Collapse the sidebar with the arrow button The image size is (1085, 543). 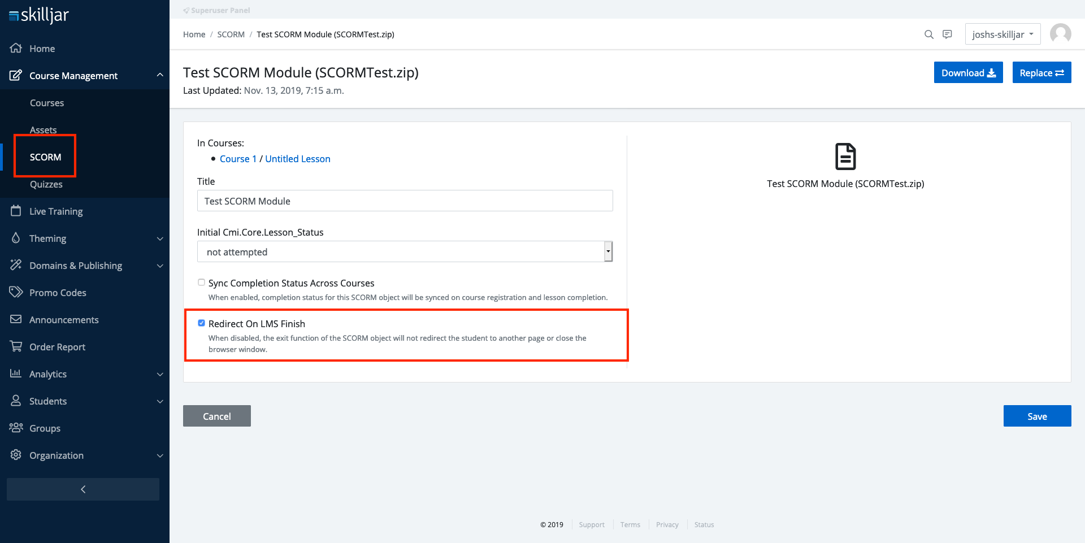(x=83, y=489)
